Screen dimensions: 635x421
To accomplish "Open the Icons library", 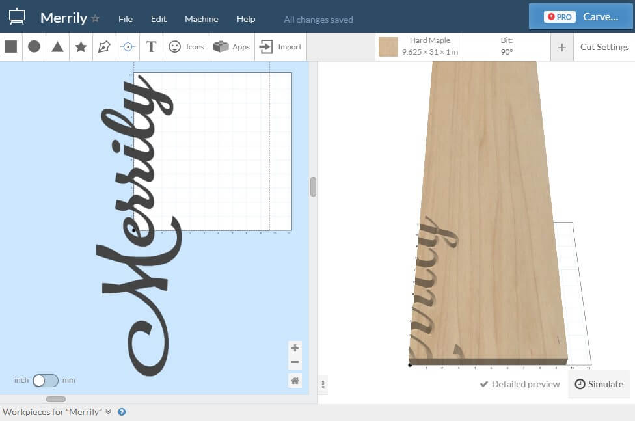I will pos(186,47).
